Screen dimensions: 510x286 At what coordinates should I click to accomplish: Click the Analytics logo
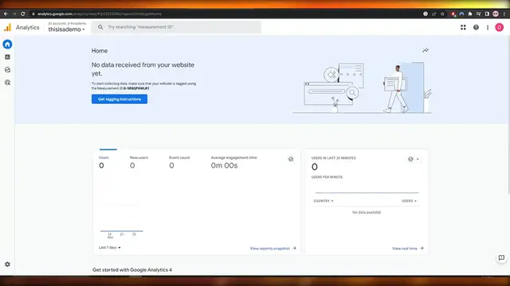pos(8,28)
